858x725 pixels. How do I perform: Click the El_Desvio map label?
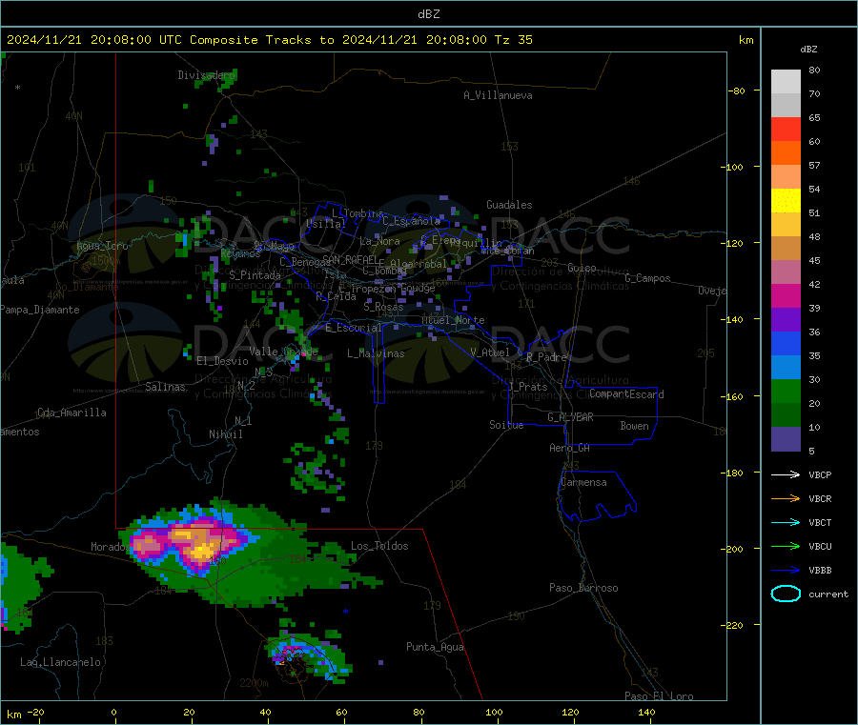[x=222, y=361]
